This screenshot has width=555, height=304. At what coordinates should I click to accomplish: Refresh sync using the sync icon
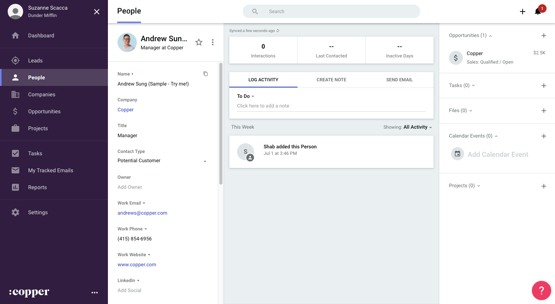coord(278,31)
